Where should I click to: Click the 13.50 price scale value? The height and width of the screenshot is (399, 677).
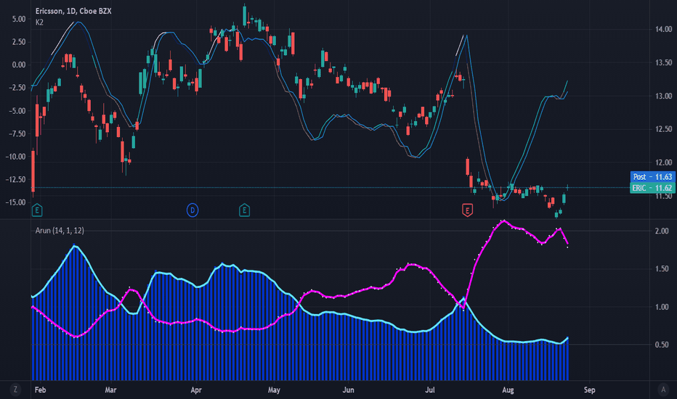pos(664,62)
